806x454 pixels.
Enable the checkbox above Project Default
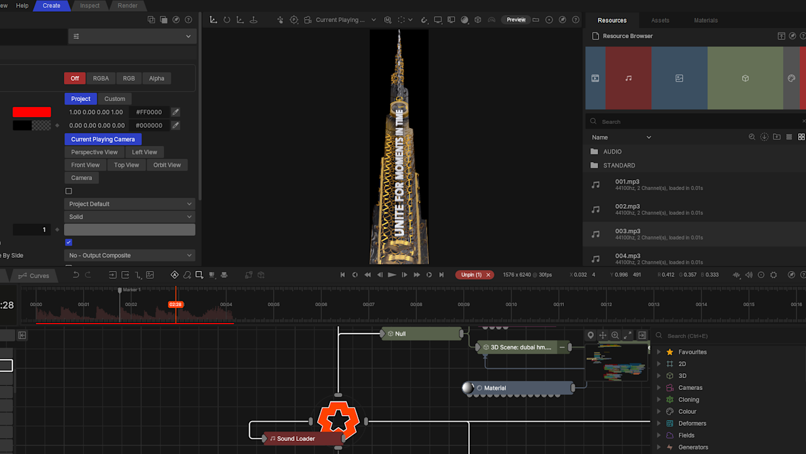69,191
